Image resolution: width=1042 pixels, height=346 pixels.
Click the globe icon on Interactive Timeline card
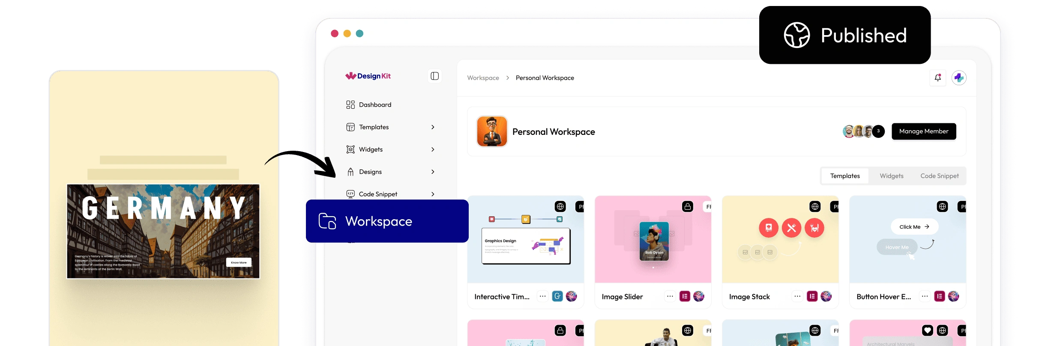pos(560,207)
